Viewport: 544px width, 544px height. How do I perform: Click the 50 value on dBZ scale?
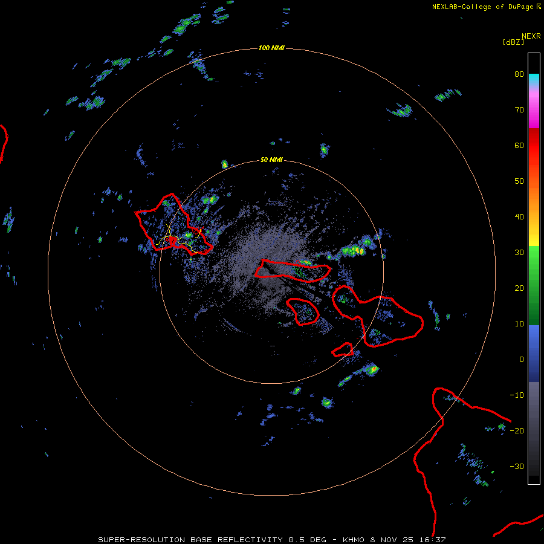coord(519,181)
